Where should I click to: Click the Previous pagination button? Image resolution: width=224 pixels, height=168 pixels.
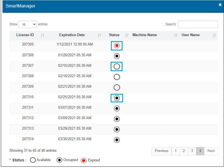[x=162, y=151]
